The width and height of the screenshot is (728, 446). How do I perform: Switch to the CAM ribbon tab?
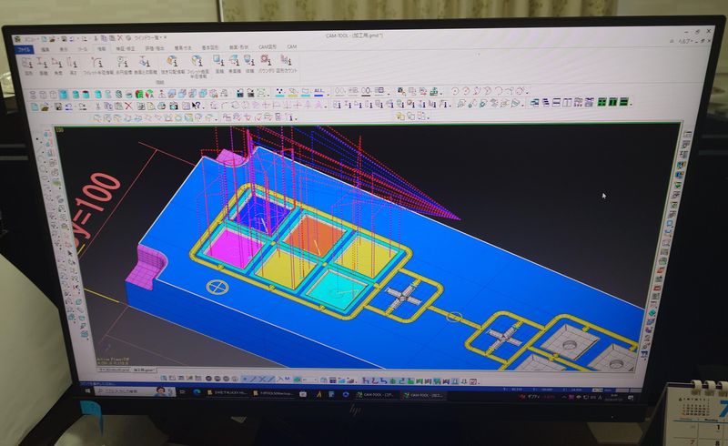pos(292,47)
